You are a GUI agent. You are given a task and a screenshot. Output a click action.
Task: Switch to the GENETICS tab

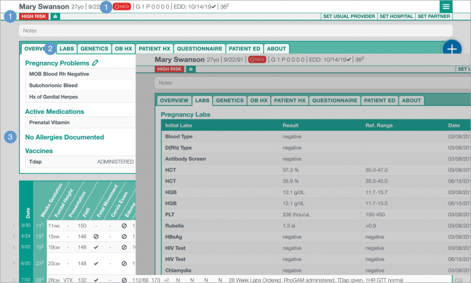94,48
